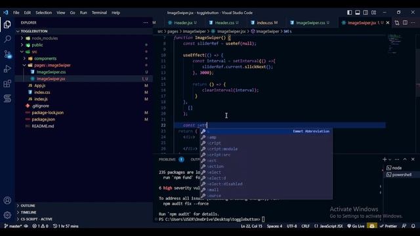Open the Explorer view in activity bar
The image size is (420, 236).
[x=7, y=25]
